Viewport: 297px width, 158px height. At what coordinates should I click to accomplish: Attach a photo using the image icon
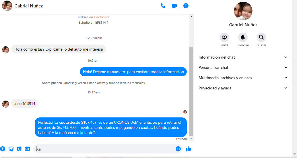click(x=11, y=149)
